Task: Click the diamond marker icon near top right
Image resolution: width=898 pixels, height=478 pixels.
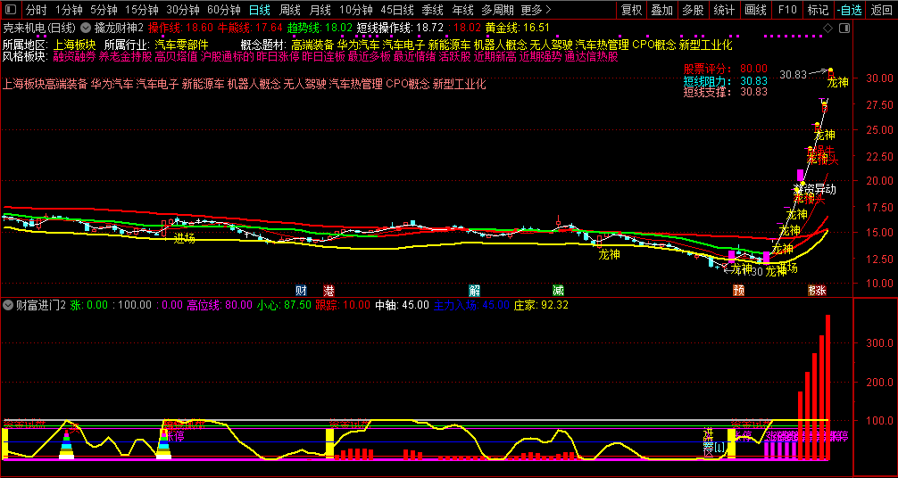Action: point(827,28)
